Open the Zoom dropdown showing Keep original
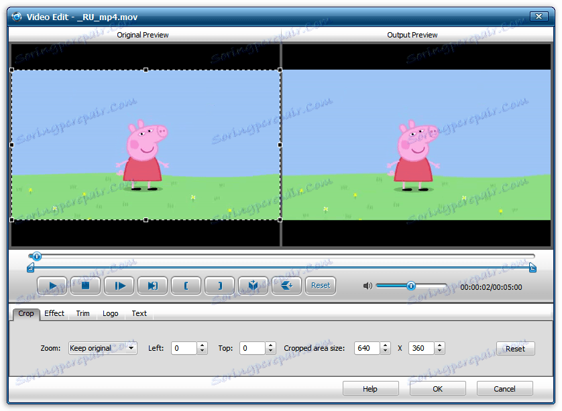 (131, 348)
